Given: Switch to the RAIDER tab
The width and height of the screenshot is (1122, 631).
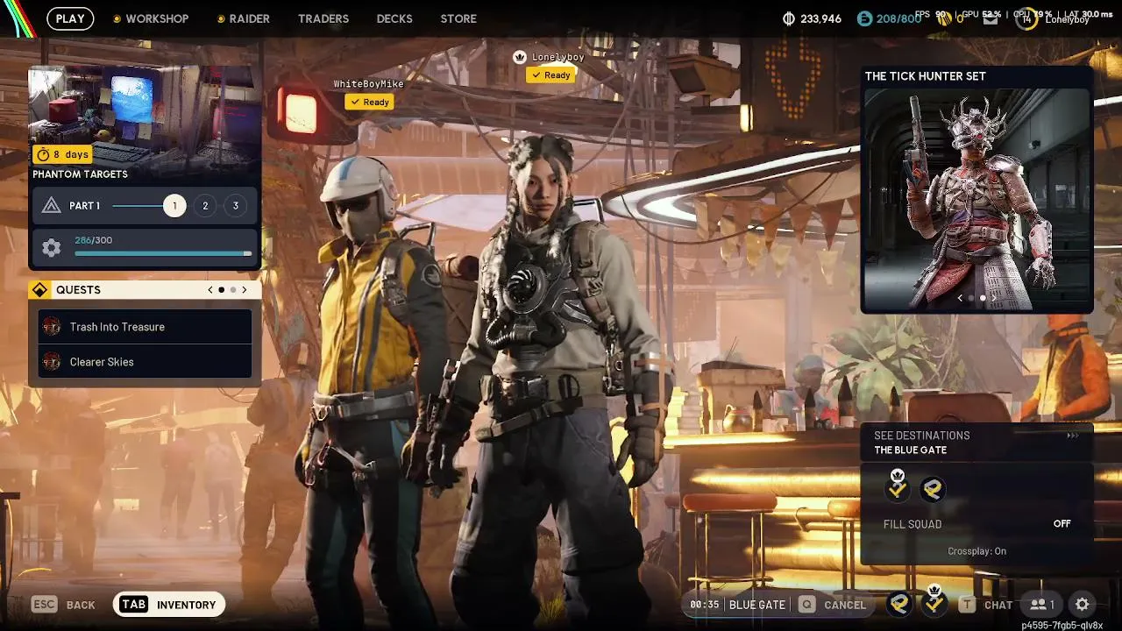Looking at the screenshot, I should 250,18.
